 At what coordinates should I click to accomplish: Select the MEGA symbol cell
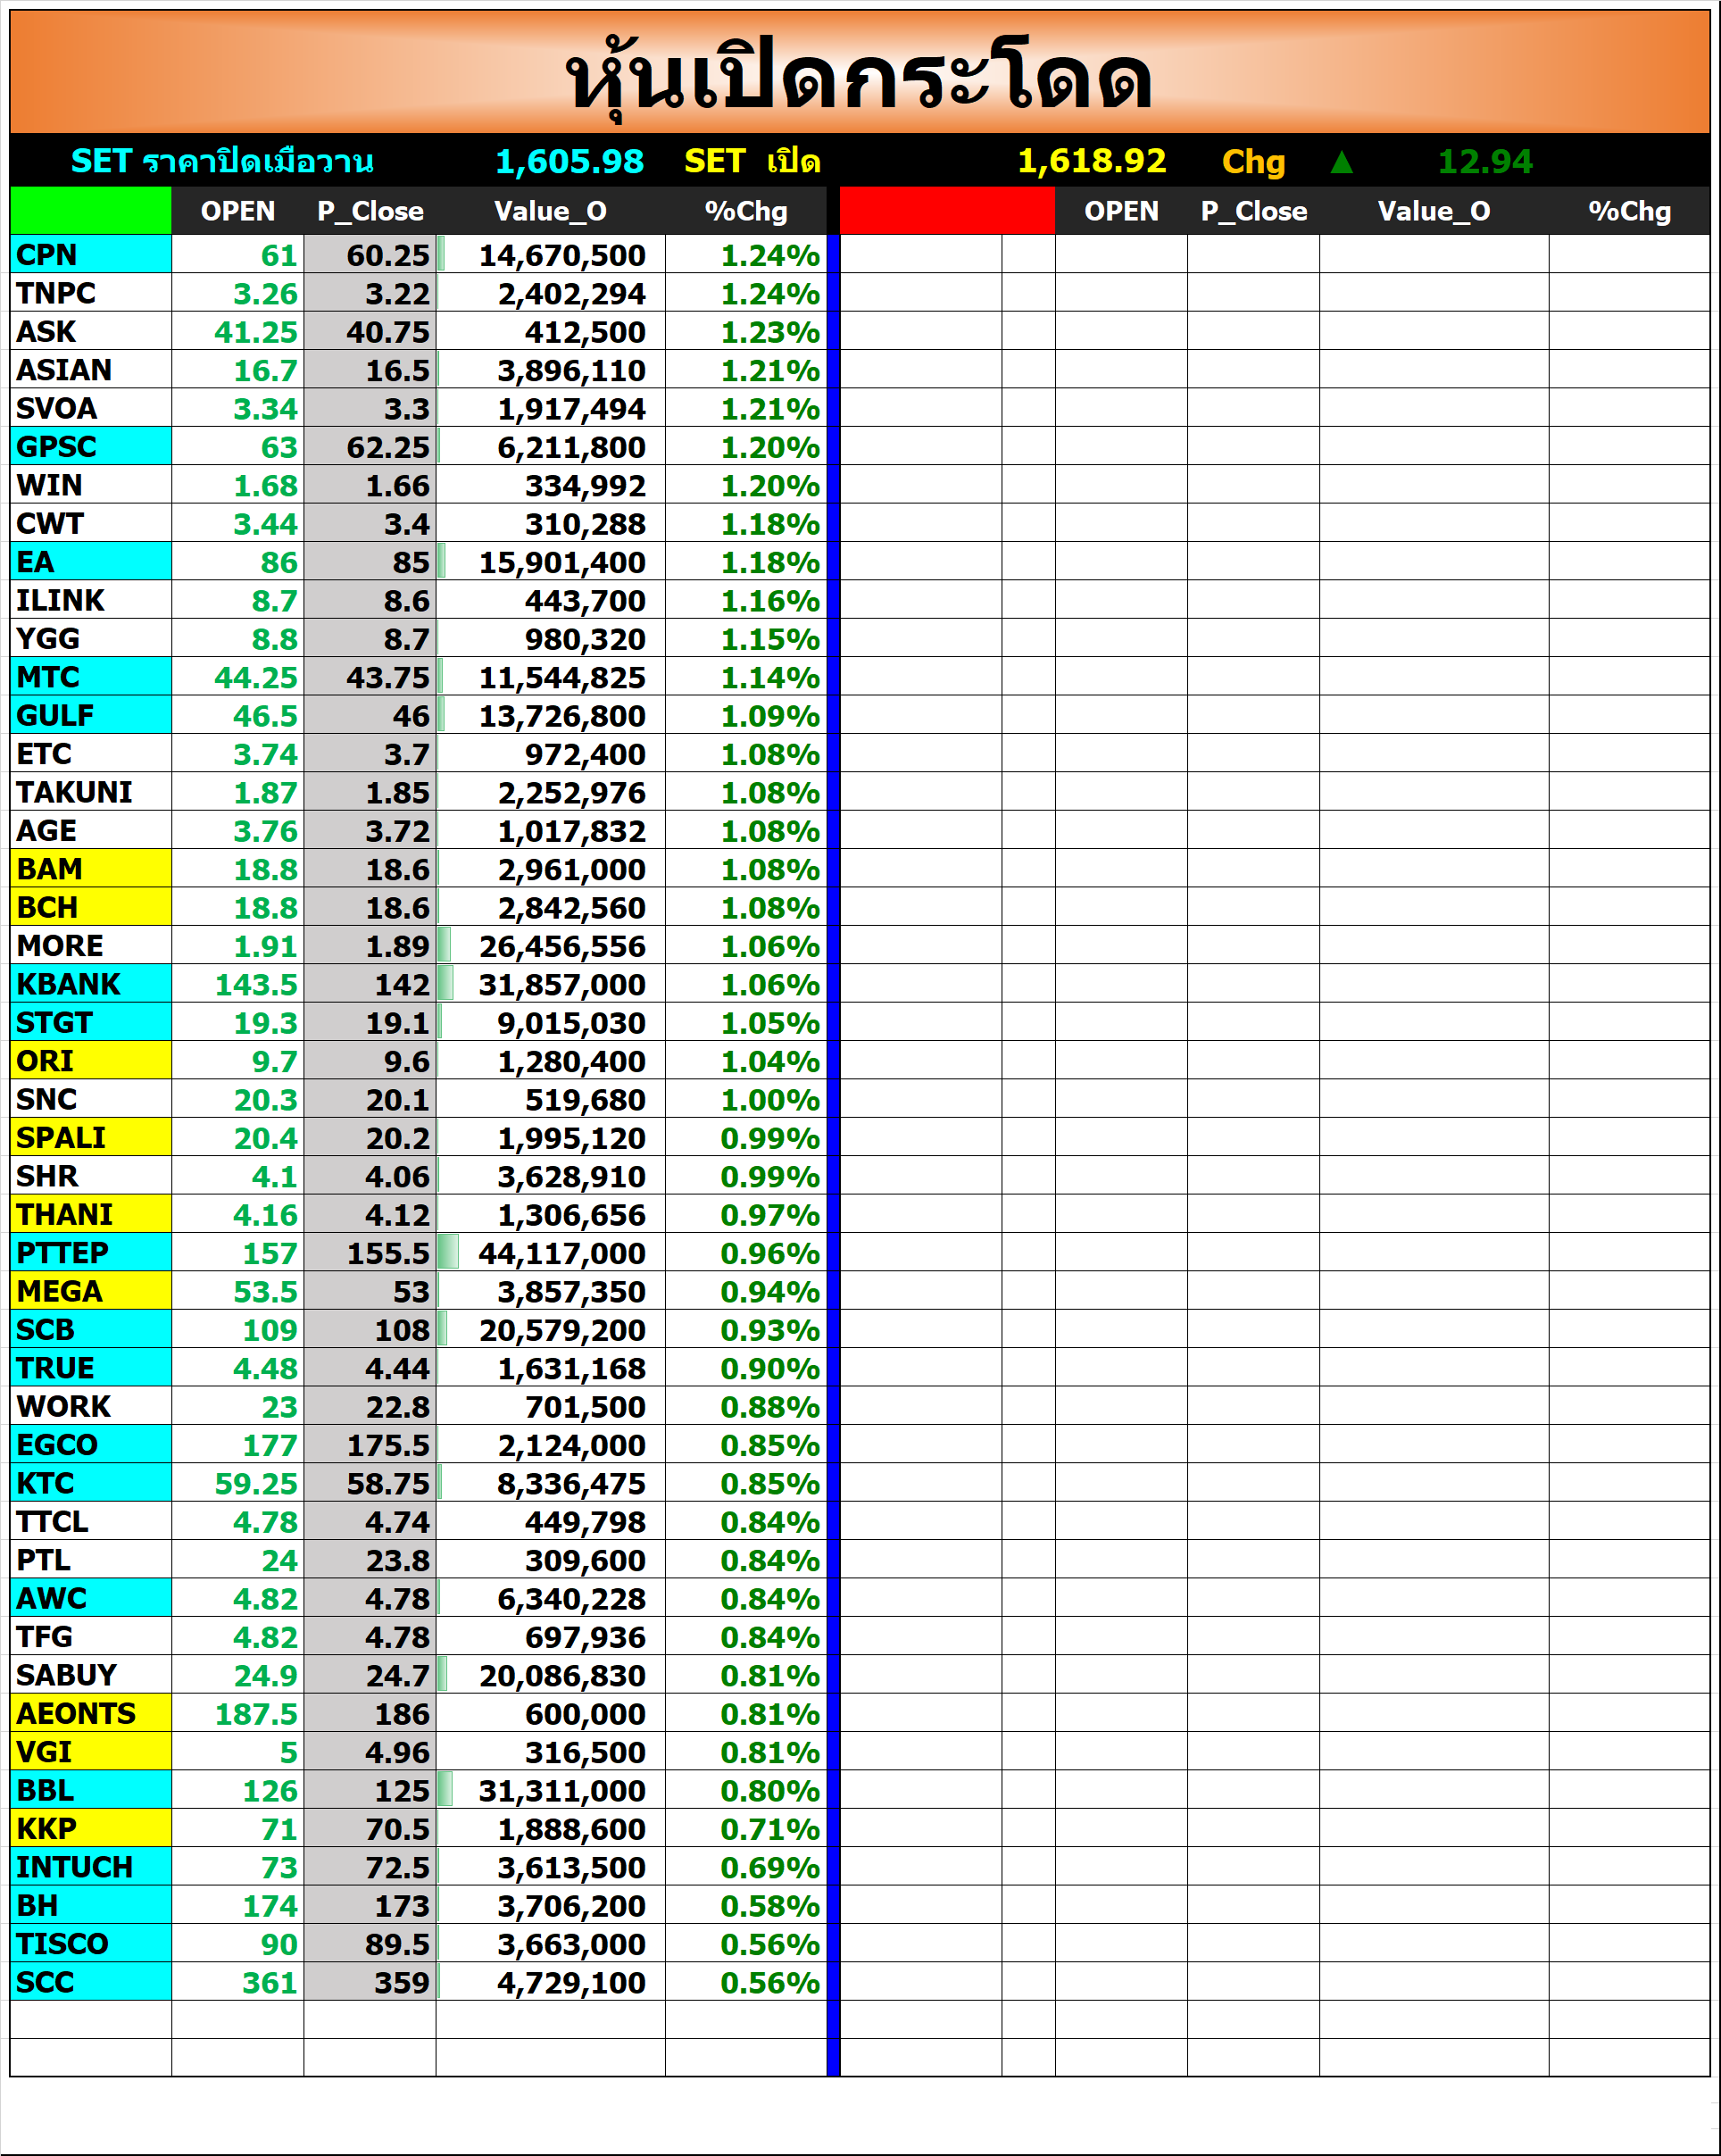[x=91, y=1291]
